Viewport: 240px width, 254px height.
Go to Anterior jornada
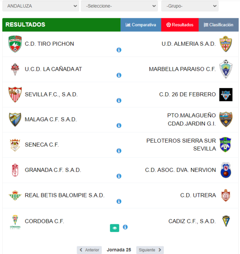[x=89, y=250]
